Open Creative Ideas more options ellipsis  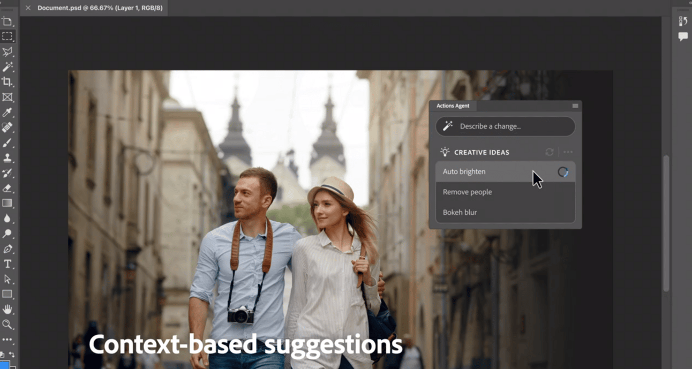568,152
